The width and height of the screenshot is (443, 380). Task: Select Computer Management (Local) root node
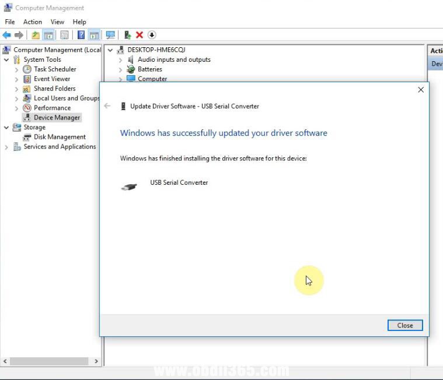[57, 50]
